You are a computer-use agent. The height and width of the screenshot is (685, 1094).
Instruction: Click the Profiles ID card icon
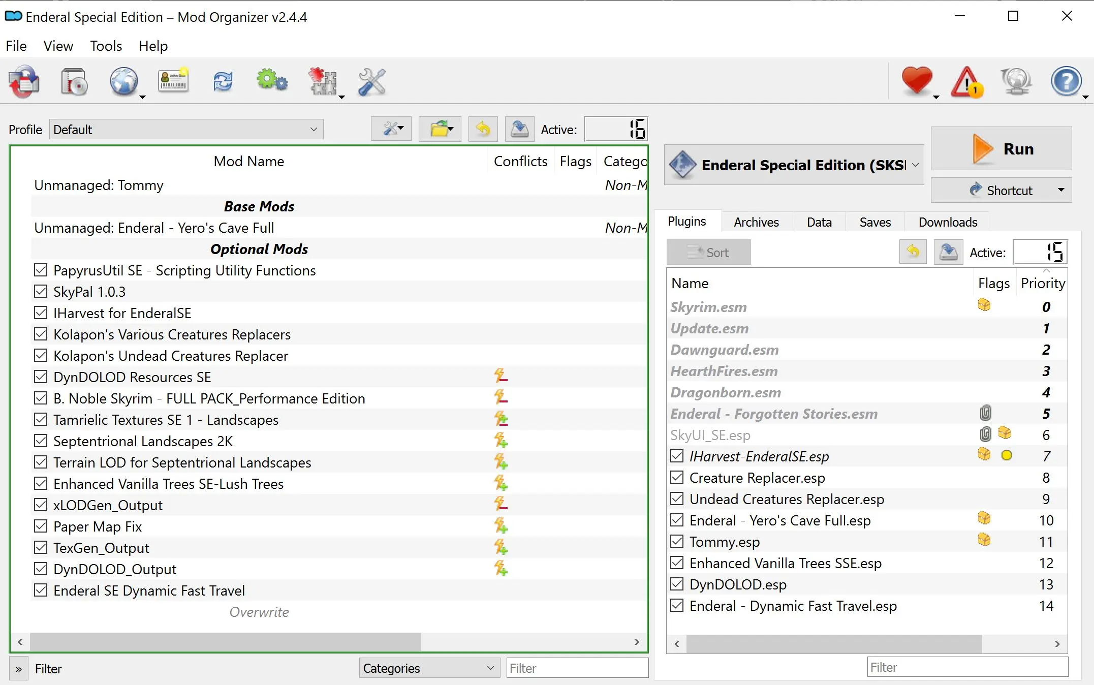pos(173,81)
